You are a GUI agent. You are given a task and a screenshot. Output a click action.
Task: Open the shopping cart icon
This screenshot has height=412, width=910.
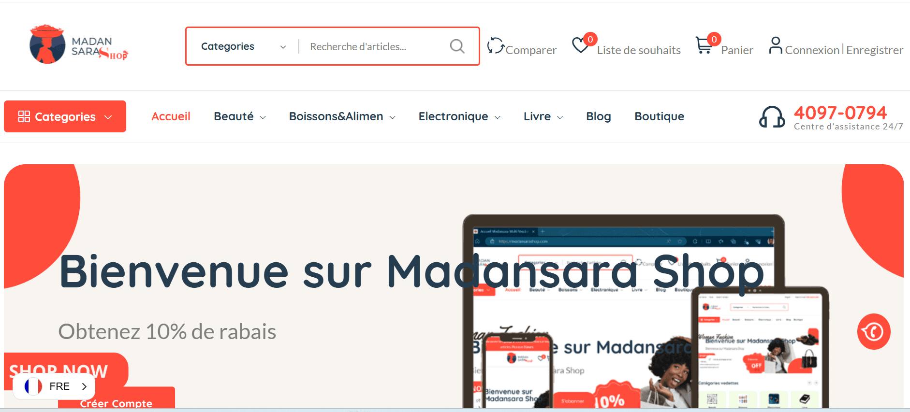point(704,45)
